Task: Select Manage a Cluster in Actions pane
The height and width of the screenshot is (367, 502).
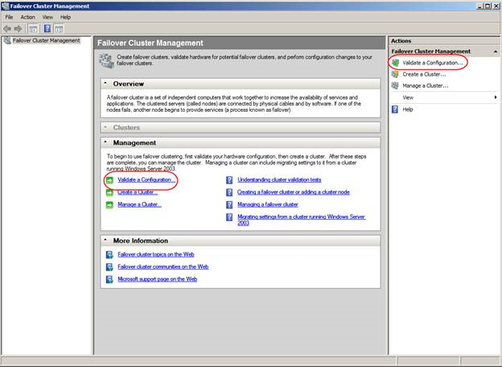Action: [426, 86]
